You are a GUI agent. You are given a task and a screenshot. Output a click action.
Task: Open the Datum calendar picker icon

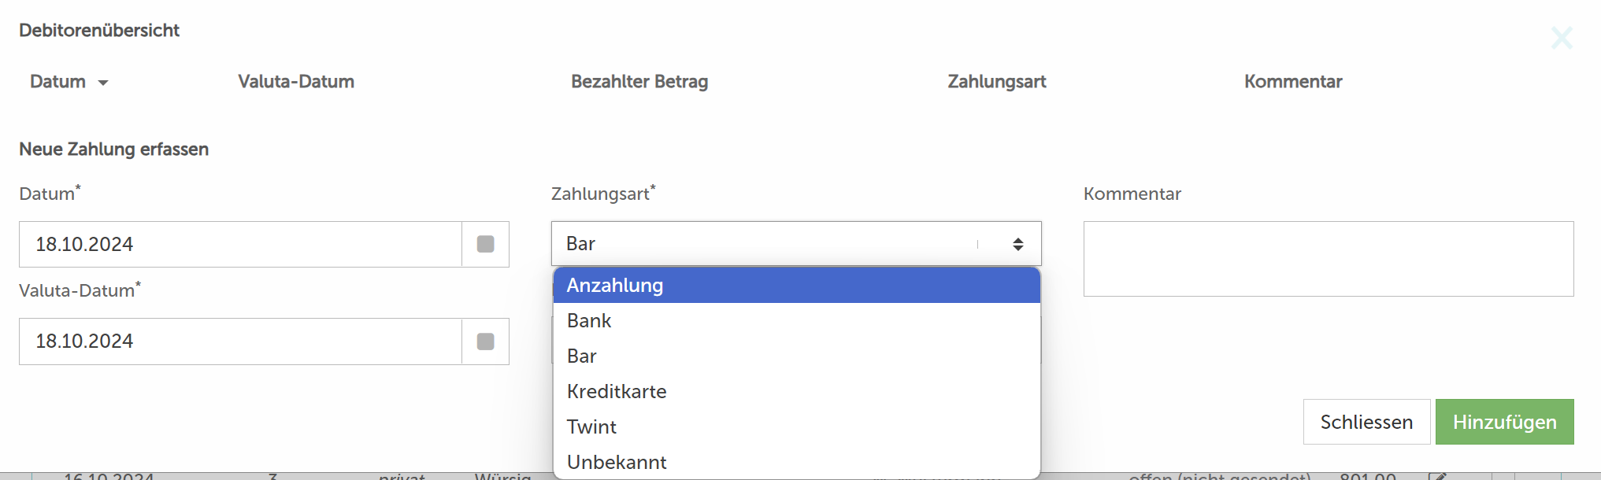(485, 244)
